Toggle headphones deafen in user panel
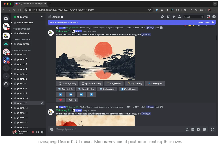This screenshot has height=146, width=220. 38,132
